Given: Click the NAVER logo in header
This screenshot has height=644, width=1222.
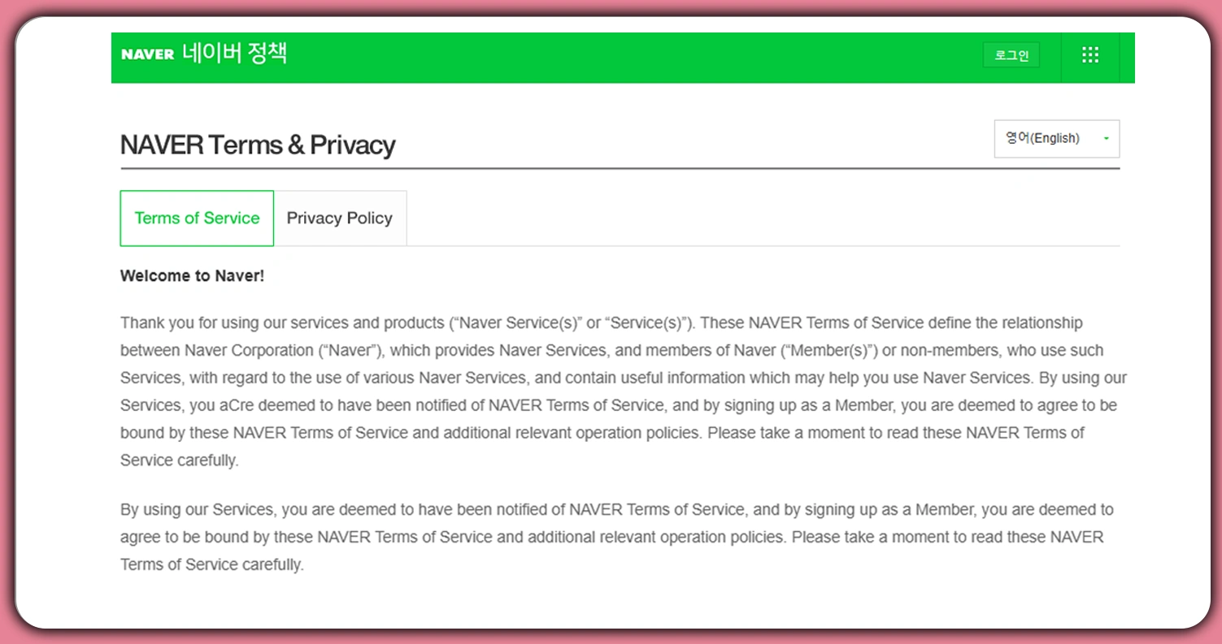Looking at the screenshot, I should coord(147,54).
